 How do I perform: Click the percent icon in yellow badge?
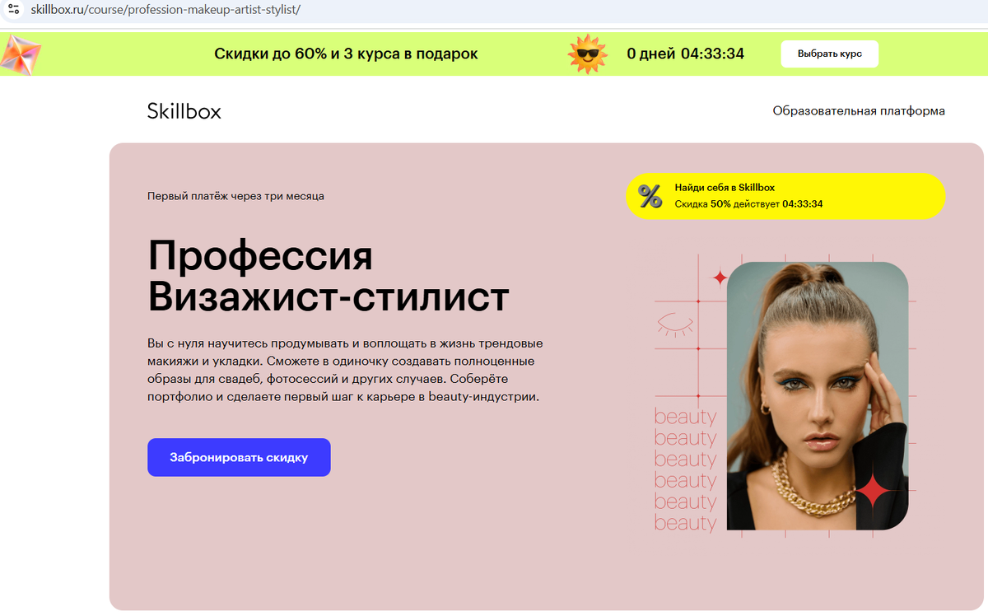(x=650, y=196)
